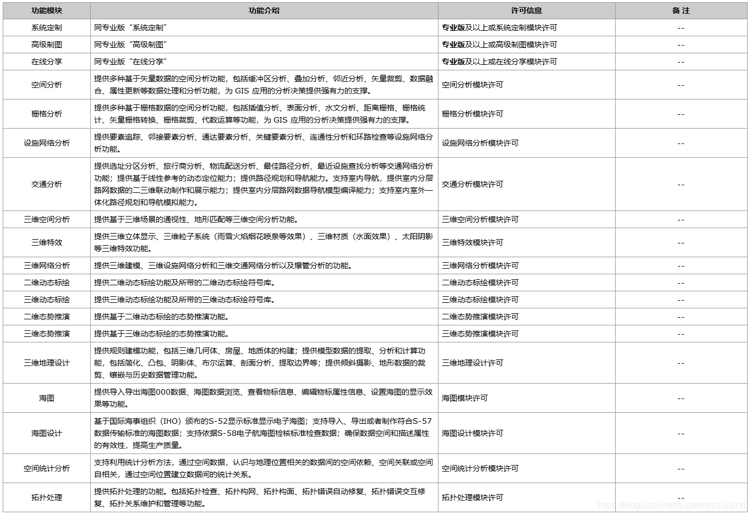This screenshot has width=751, height=515.
Task: Click the 空间统计分析模块许可 license cell
Action: click(x=527, y=468)
